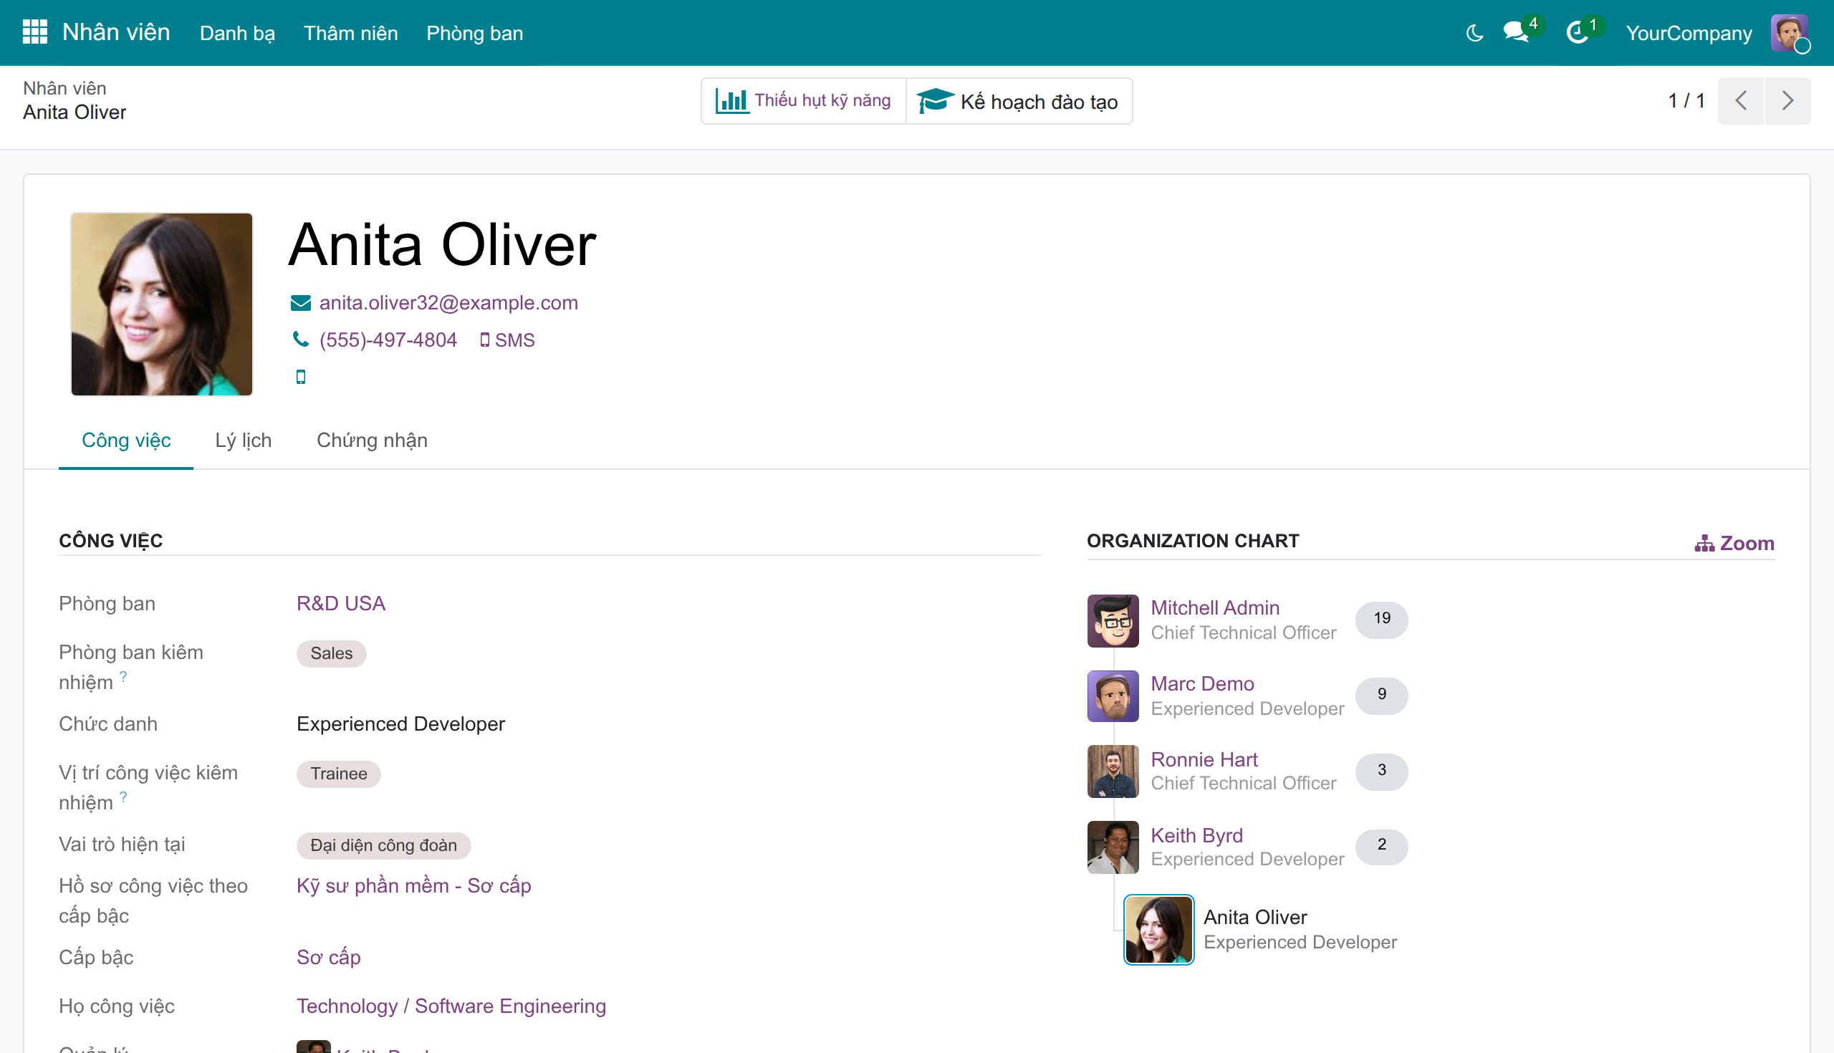The width and height of the screenshot is (1834, 1053).
Task: Expand Ronnie Hart's 3 subordinates badge
Action: [1381, 770]
